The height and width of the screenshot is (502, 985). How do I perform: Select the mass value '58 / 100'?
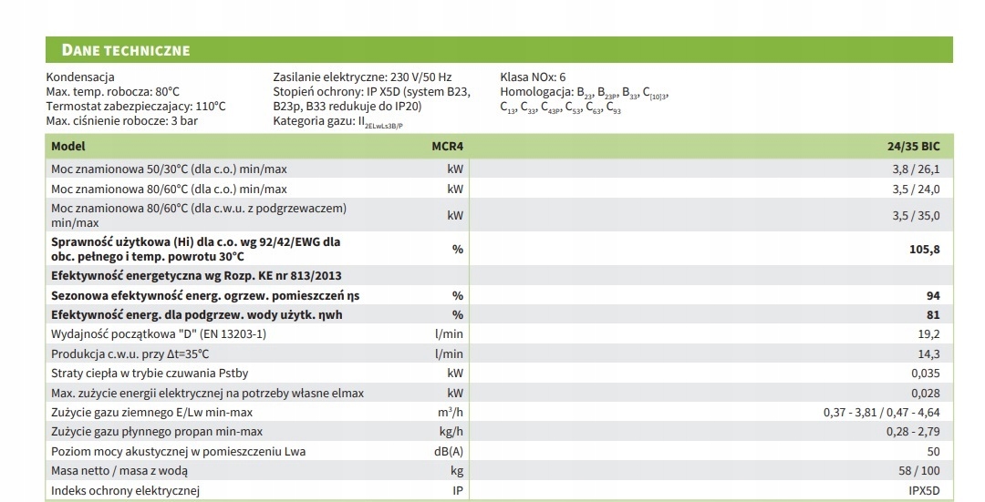click(x=919, y=471)
